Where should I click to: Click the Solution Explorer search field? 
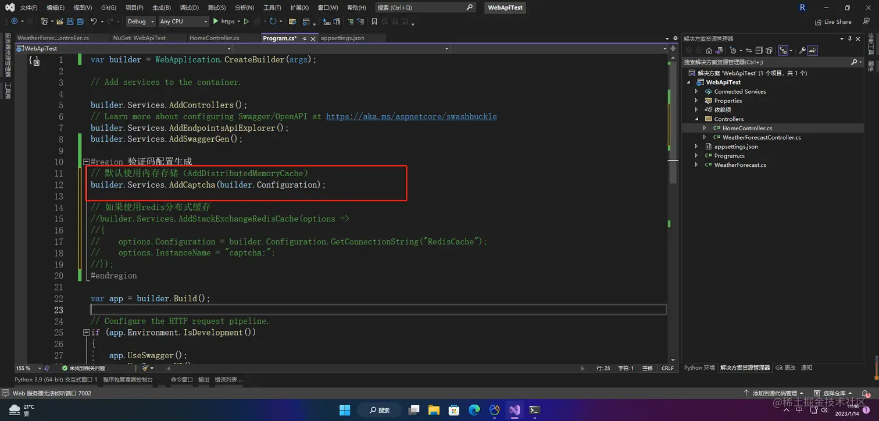773,62
